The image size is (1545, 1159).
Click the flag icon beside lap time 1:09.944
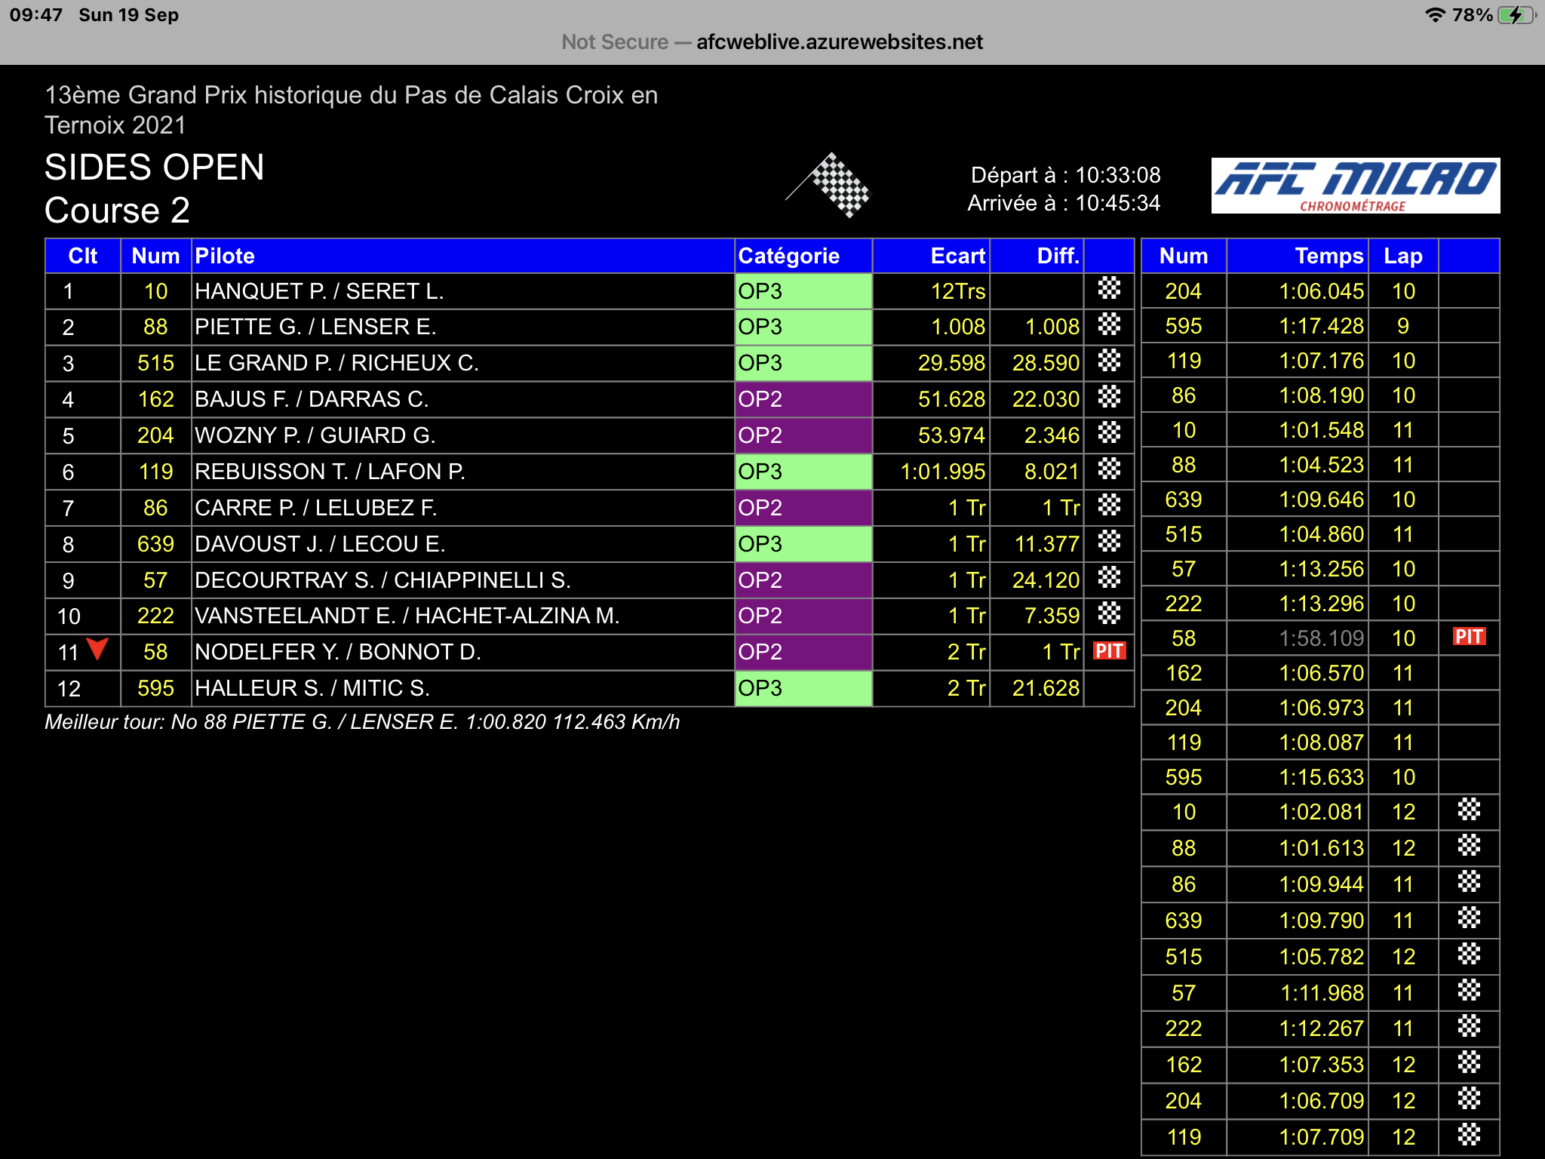coord(1469,882)
